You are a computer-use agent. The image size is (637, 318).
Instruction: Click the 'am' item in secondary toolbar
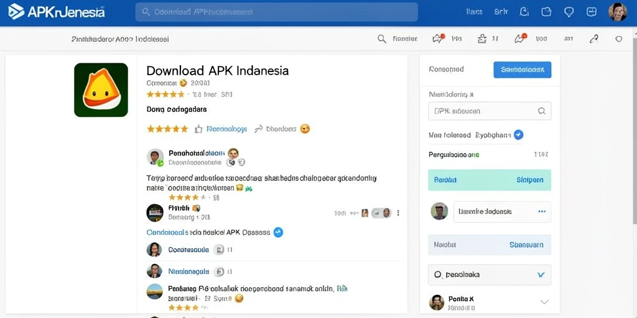[569, 39]
